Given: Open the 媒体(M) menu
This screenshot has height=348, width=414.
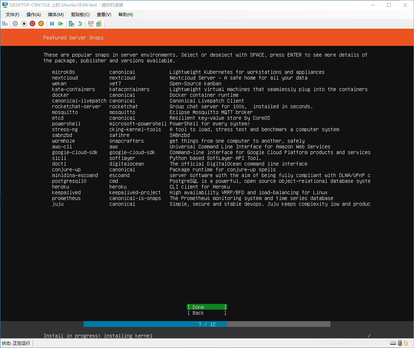Looking at the screenshot, I should pos(56,14).
